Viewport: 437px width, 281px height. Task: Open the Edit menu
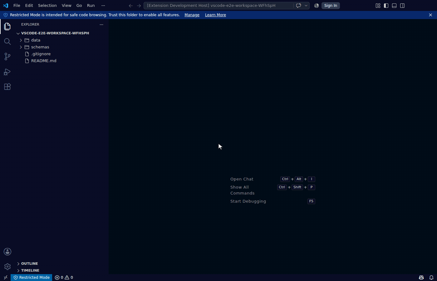pyautogui.click(x=29, y=6)
